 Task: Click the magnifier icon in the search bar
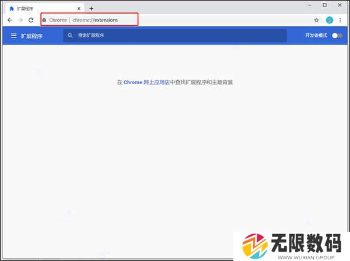point(70,35)
